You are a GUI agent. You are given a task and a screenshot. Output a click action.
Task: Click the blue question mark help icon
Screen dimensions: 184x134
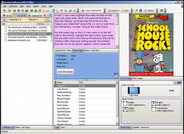pyautogui.click(x=70, y=11)
